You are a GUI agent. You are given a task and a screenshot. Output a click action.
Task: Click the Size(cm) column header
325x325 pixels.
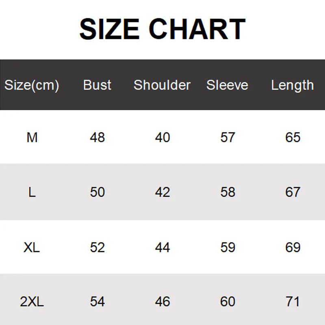(32, 85)
